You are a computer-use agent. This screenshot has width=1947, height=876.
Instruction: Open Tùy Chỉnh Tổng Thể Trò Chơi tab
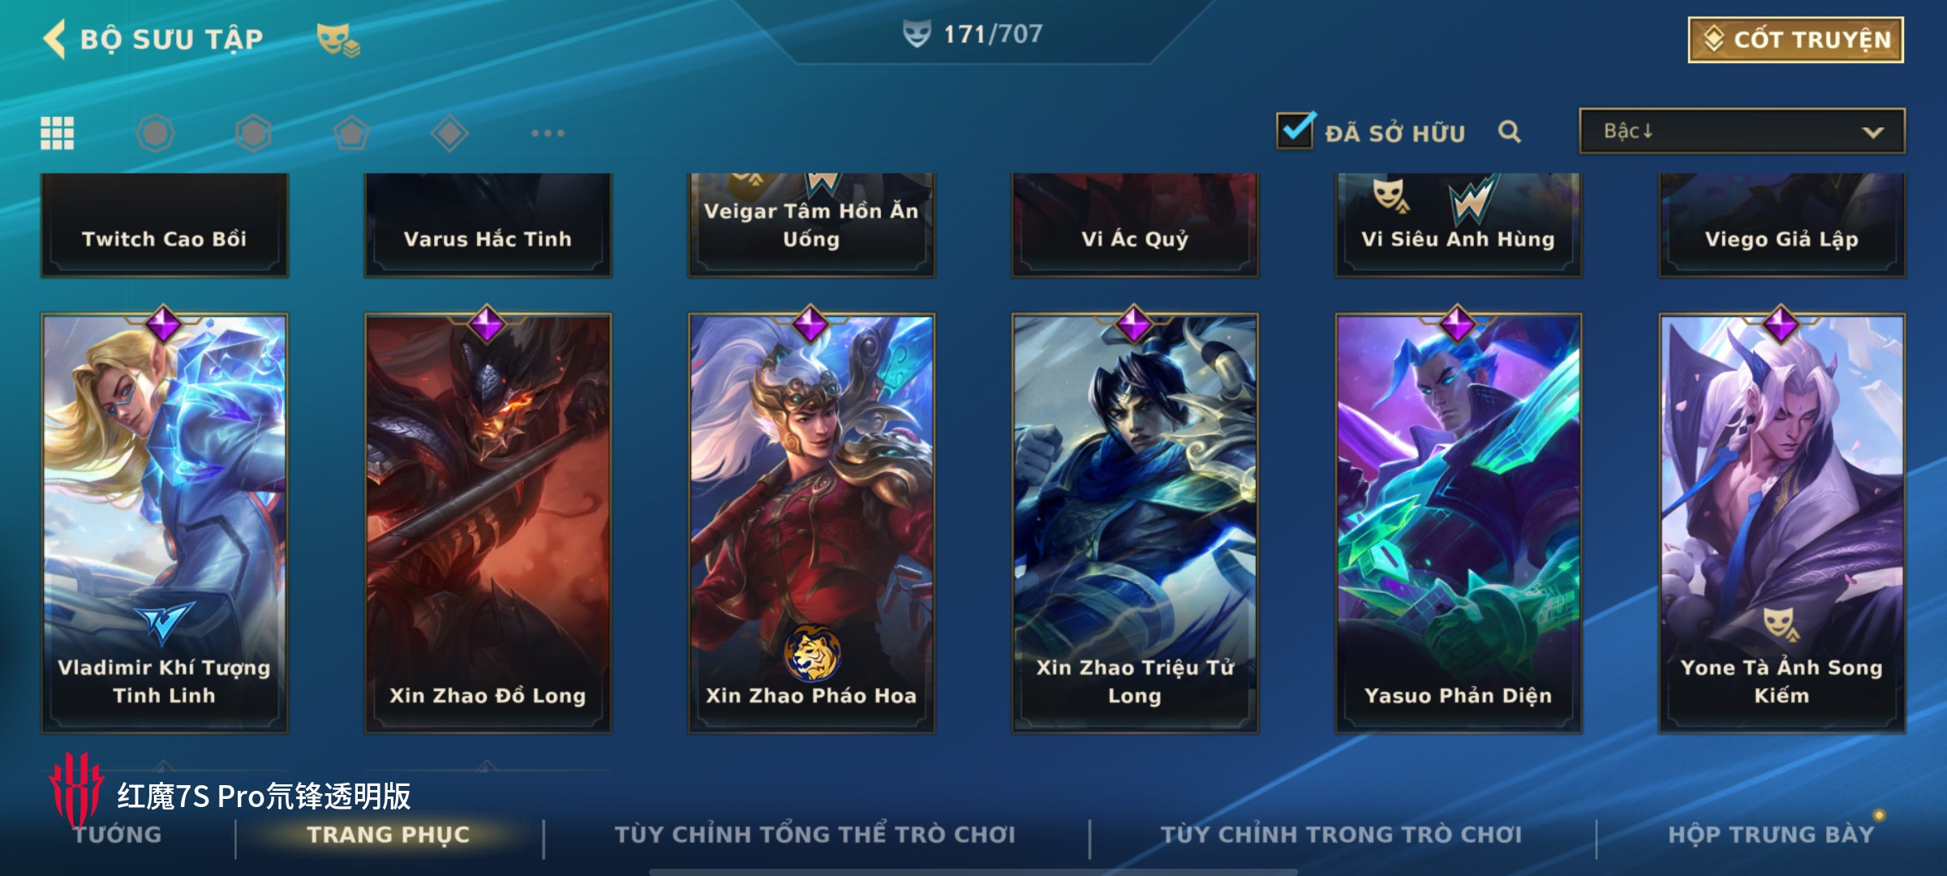814,835
